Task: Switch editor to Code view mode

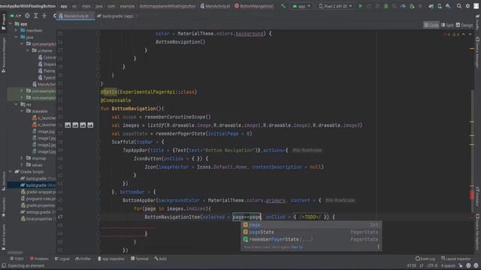Action: point(431,25)
